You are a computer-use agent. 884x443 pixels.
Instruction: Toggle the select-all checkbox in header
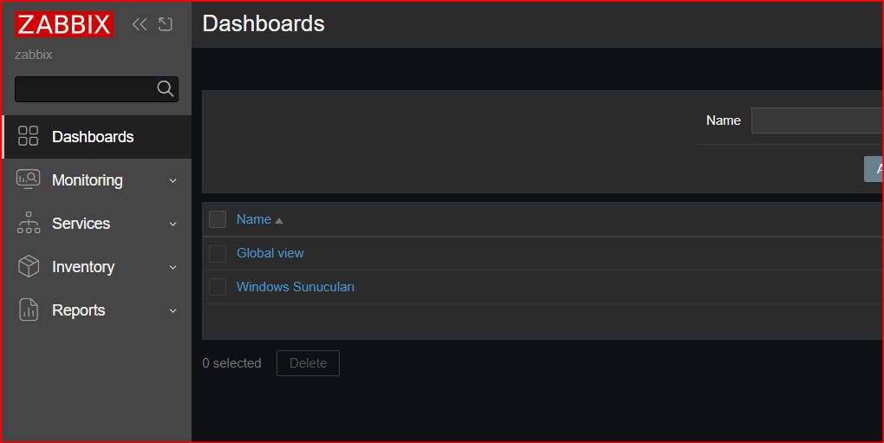tap(218, 219)
